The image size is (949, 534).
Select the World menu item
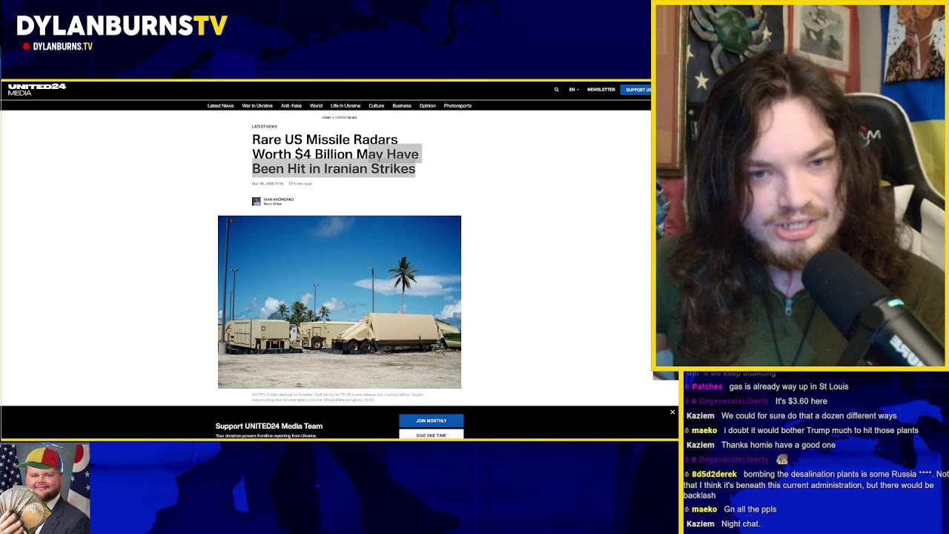coord(316,105)
